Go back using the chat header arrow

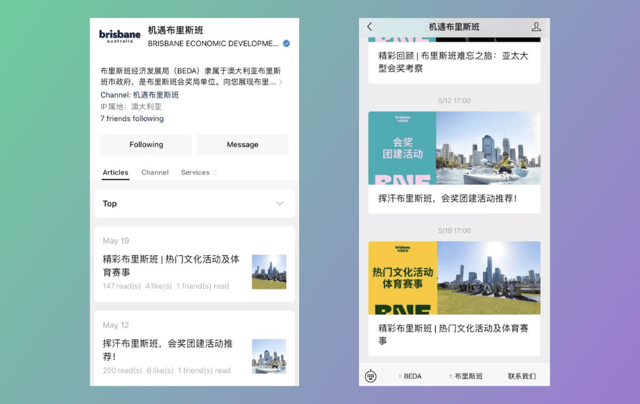tap(369, 27)
